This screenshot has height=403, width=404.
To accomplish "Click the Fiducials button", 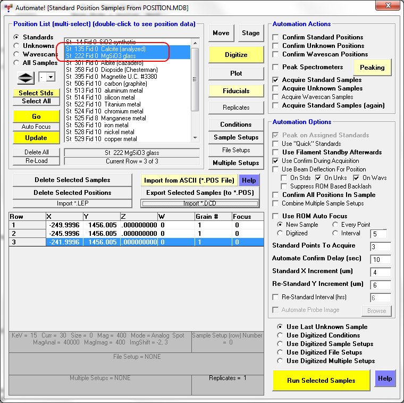I will 236,91.
